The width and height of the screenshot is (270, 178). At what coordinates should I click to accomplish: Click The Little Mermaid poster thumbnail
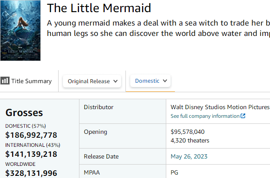click(x=20, y=30)
